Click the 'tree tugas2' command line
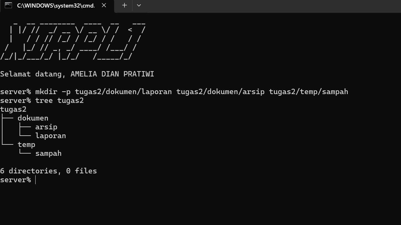401x225 pixels. [x=42, y=101]
